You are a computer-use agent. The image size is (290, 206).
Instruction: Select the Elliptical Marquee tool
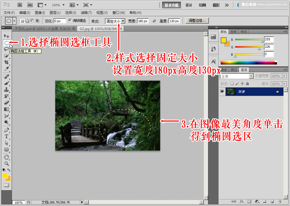[7, 43]
